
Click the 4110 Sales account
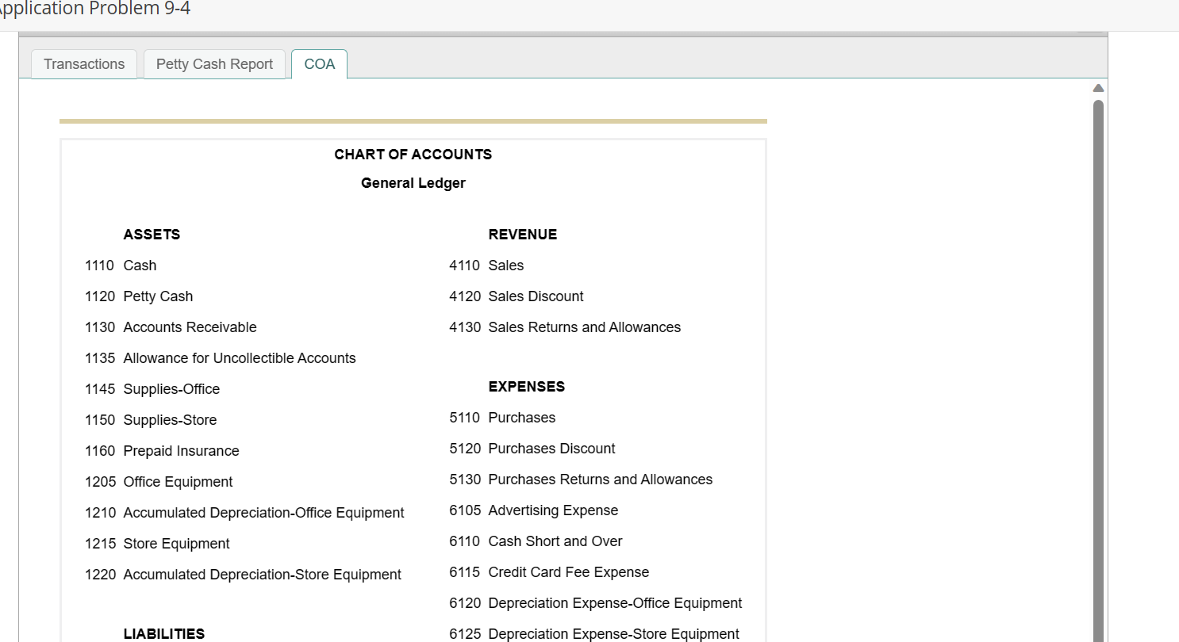pyautogui.click(x=486, y=266)
